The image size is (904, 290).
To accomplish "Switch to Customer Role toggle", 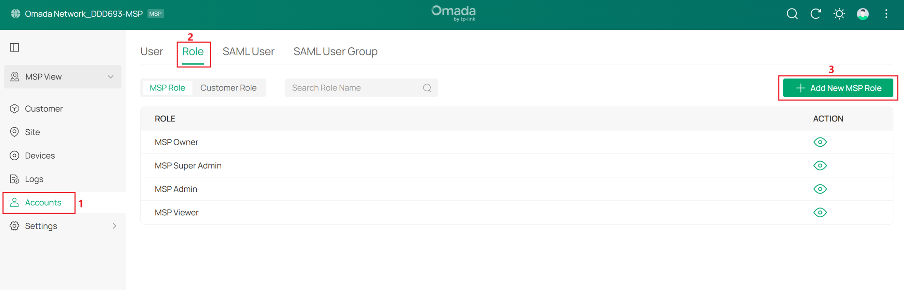I will coord(228,88).
